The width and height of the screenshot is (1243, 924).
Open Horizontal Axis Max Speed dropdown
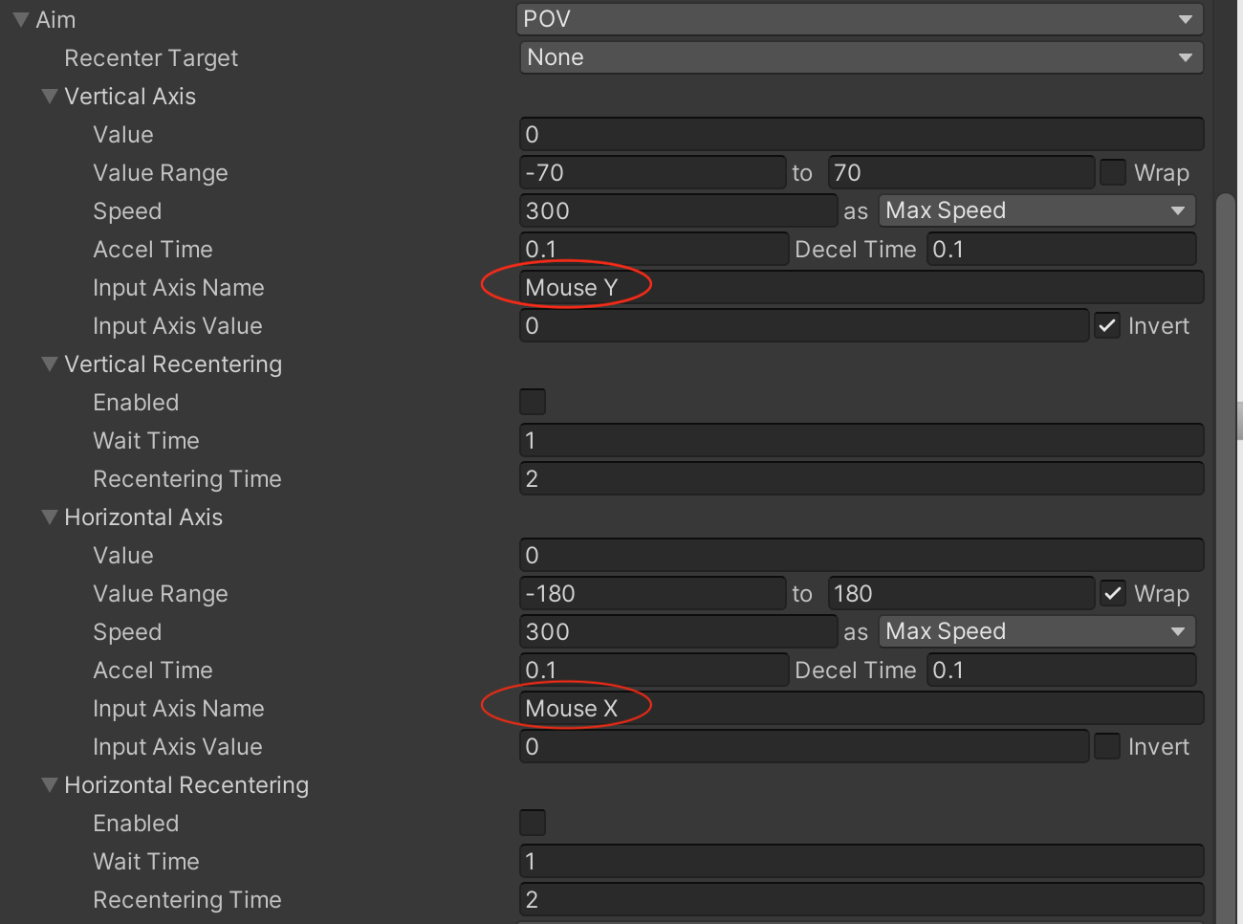tap(1036, 631)
